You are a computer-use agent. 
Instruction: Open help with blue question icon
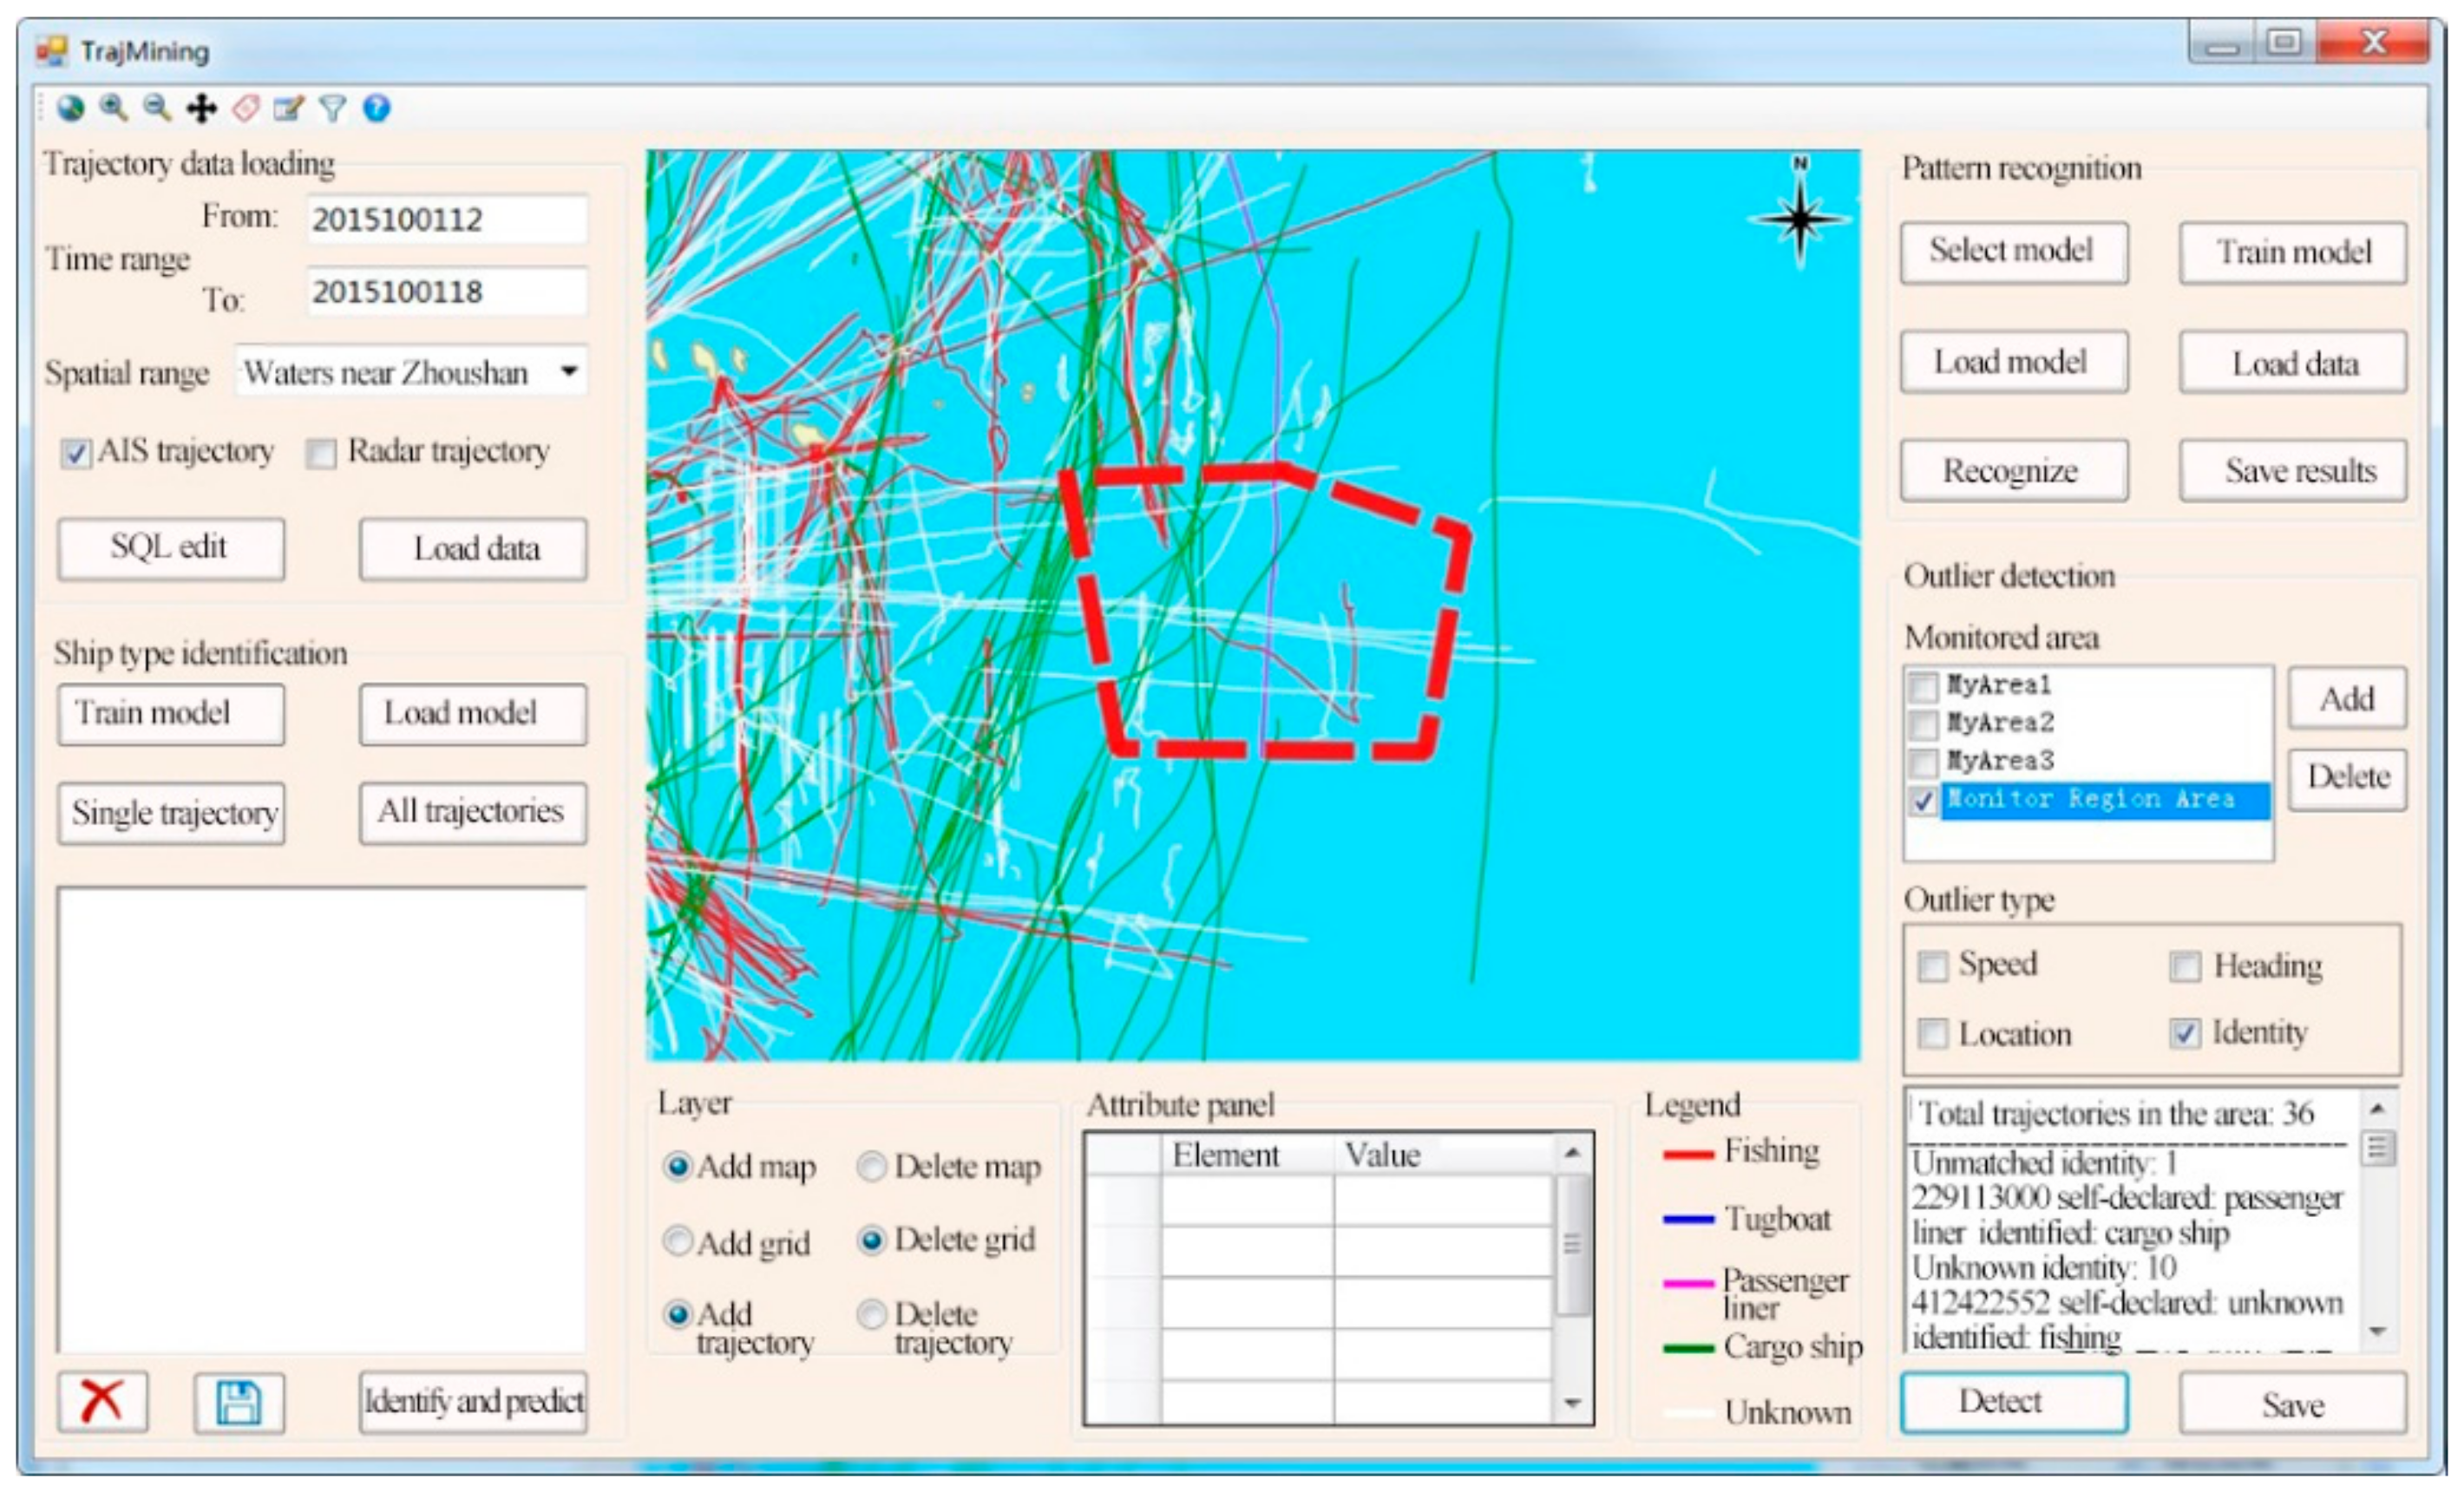(376, 108)
